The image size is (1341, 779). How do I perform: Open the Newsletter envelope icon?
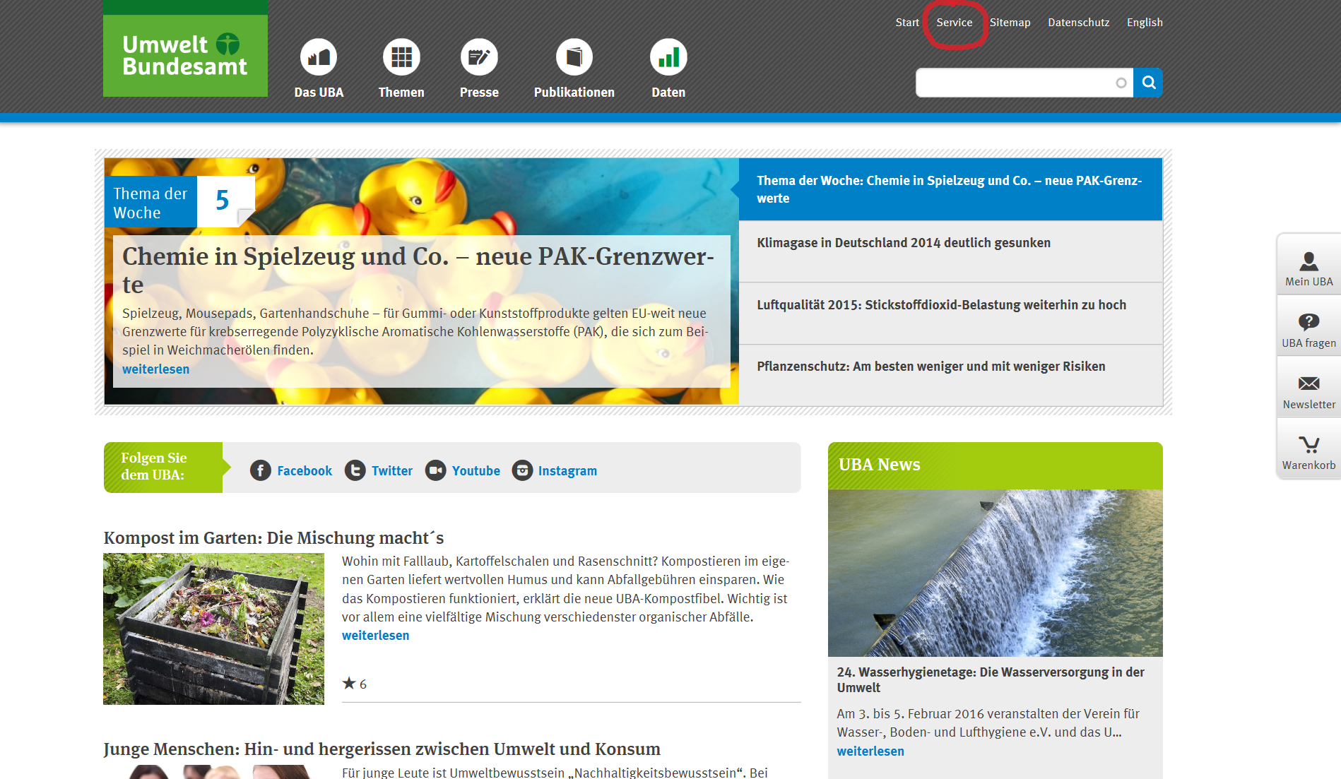click(1308, 383)
